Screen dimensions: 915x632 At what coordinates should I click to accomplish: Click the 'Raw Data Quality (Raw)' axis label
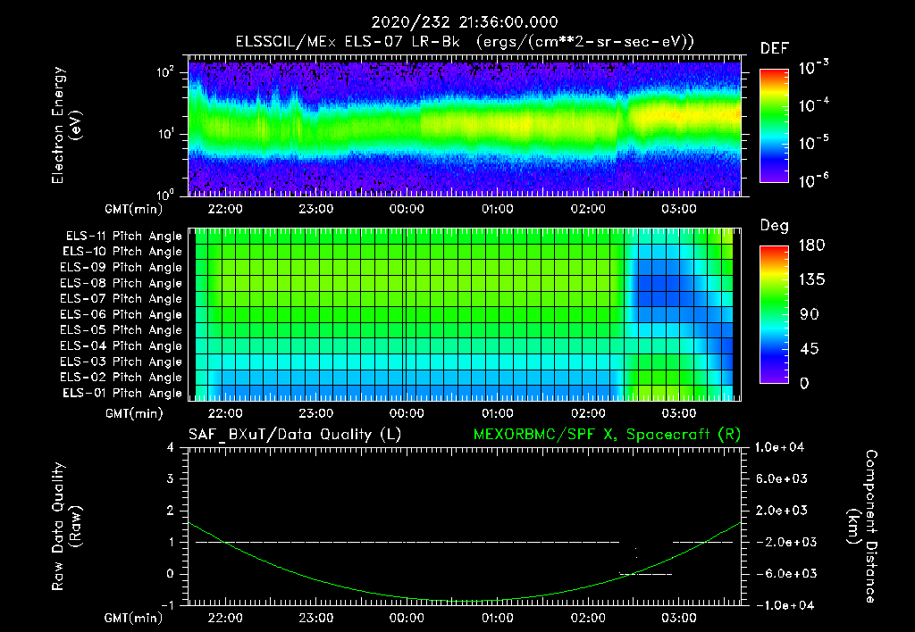66,527
